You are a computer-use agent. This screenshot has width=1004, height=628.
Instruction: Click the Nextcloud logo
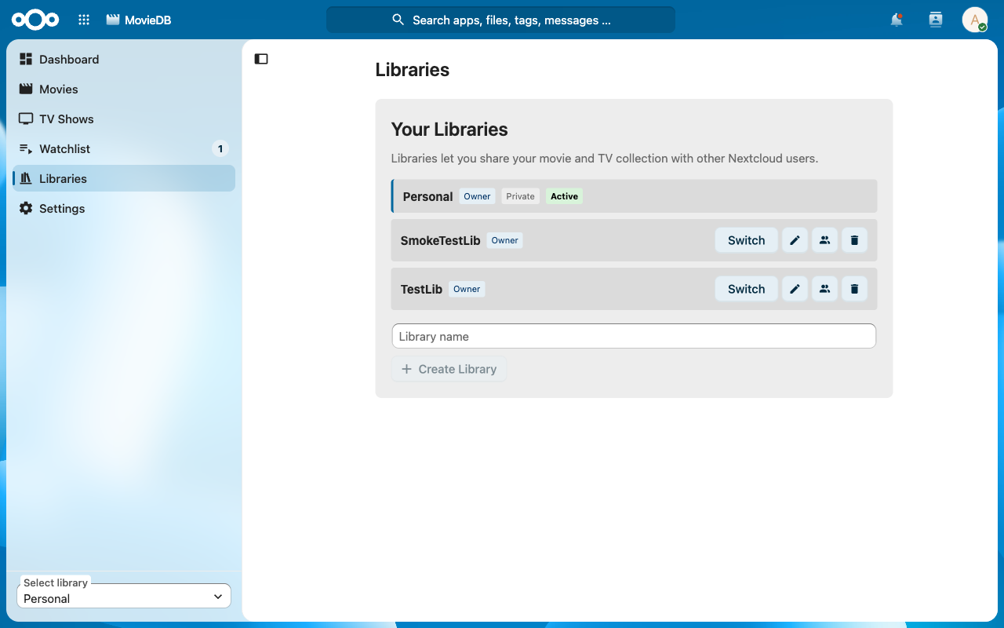pyautogui.click(x=35, y=20)
